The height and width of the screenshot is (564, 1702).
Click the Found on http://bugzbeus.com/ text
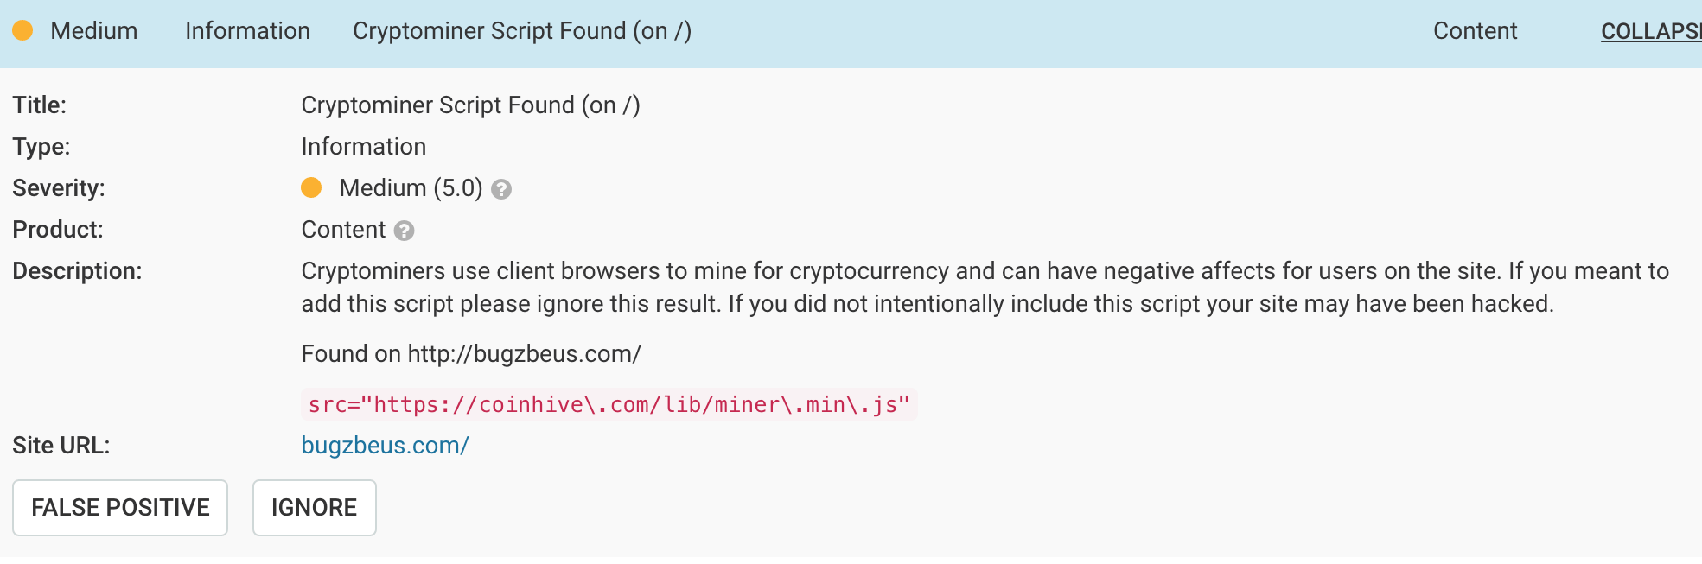[x=471, y=354]
